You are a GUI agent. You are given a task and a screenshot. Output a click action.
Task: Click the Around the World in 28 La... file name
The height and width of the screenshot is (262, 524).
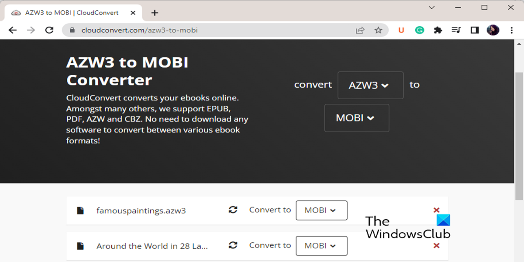tap(152, 246)
